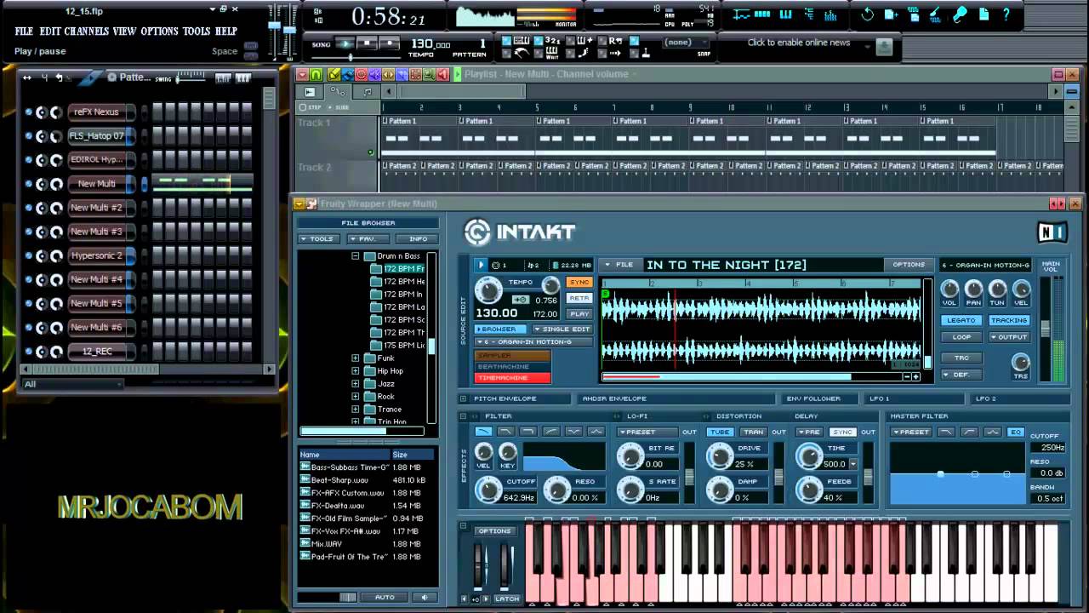The height and width of the screenshot is (613, 1089).
Task: Click the one-click audio recording wave icon
Action: (x=935, y=14)
